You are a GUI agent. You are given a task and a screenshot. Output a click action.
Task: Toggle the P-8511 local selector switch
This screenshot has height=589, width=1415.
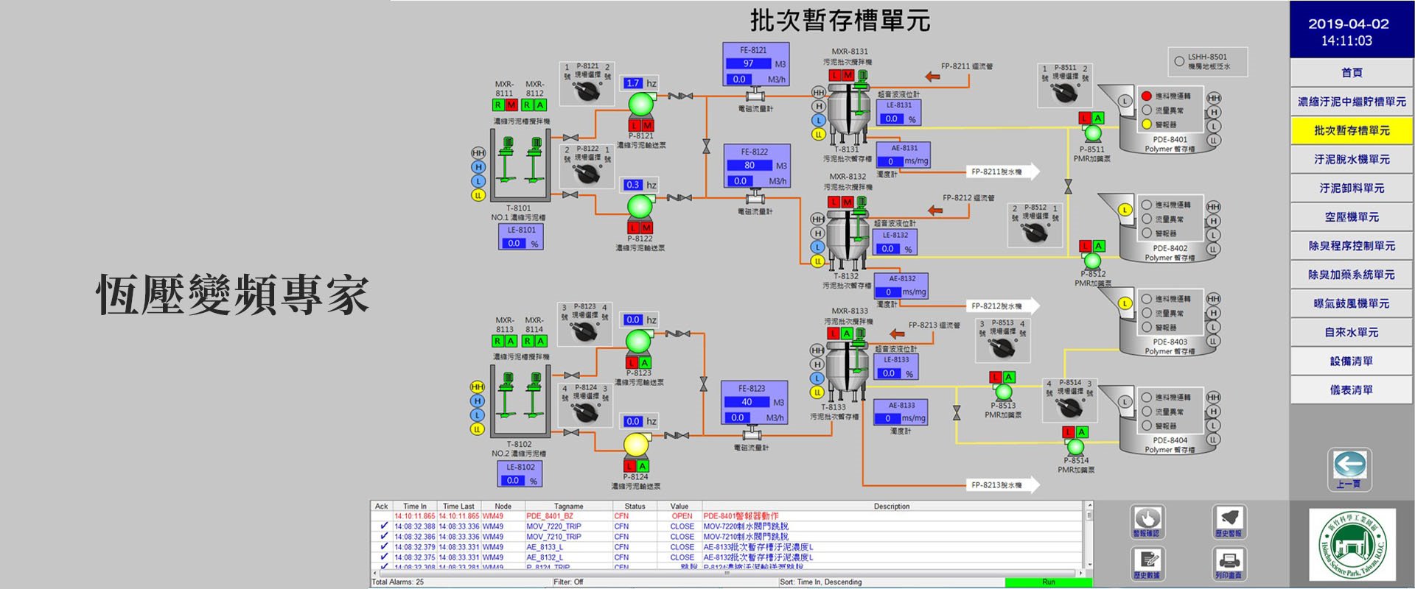coord(1065,93)
